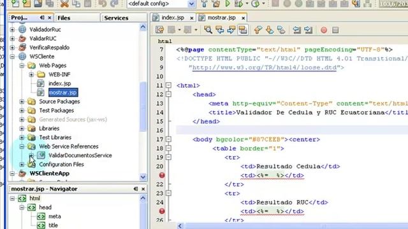This screenshot has width=408, height=229.
Task: Toggle code fold at line 18 table
Action: point(168,148)
